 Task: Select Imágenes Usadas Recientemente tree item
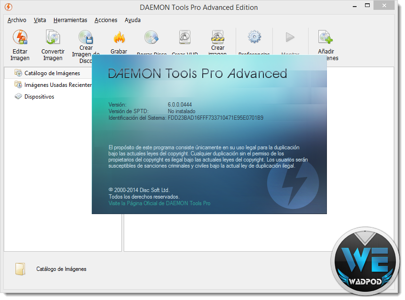pos(58,85)
